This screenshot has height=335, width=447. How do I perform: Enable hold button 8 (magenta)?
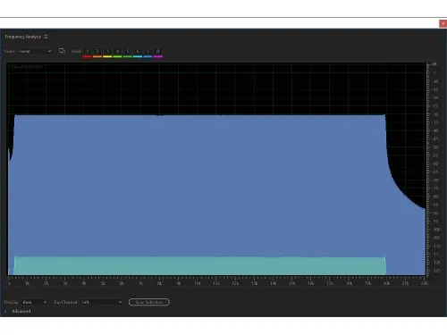[x=158, y=52]
